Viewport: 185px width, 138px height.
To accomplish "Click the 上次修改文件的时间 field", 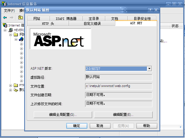I will [118, 104].
